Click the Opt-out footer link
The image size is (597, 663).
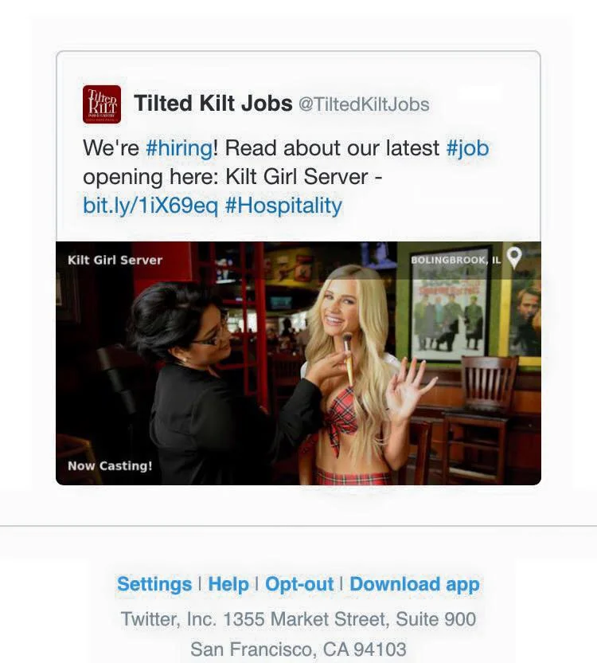299,584
